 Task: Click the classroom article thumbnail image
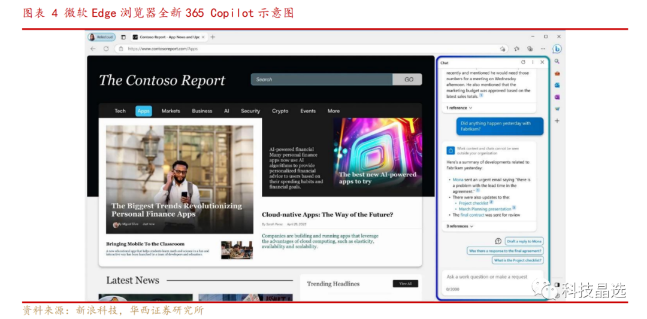click(x=237, y=250)
